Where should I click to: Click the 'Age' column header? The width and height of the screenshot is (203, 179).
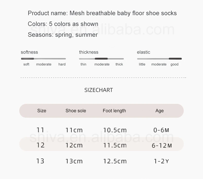pyautogui.click(x=160, y=111)
